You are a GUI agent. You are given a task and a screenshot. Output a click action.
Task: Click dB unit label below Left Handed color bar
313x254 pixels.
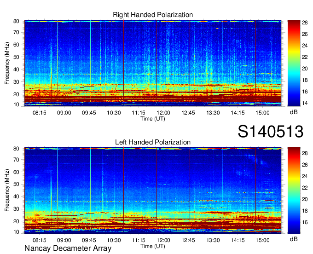pos(294,239)
